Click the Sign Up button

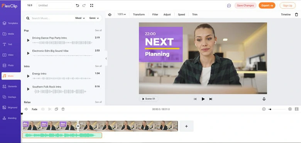(287, 5)
